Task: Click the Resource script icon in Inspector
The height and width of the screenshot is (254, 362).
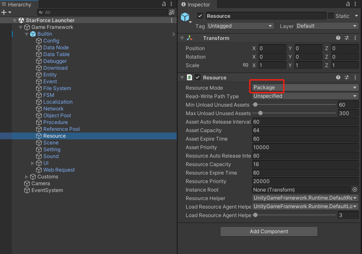Action: 189,77
